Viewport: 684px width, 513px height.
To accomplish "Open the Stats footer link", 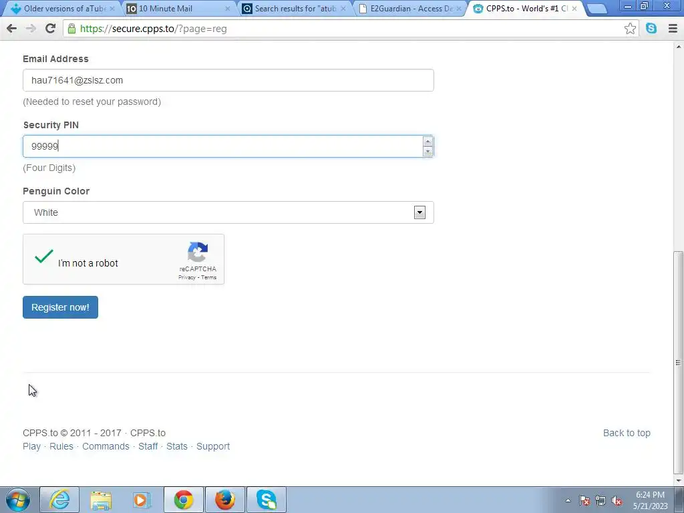I will [x=176, y=446].
